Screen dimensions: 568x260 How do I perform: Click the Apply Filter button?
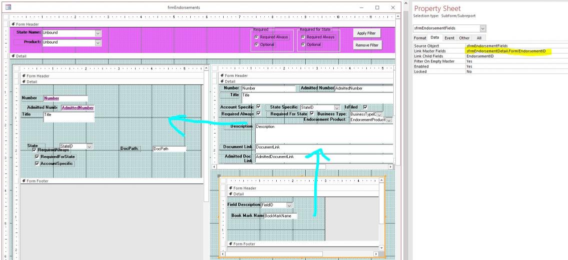[x=366, y=33]
